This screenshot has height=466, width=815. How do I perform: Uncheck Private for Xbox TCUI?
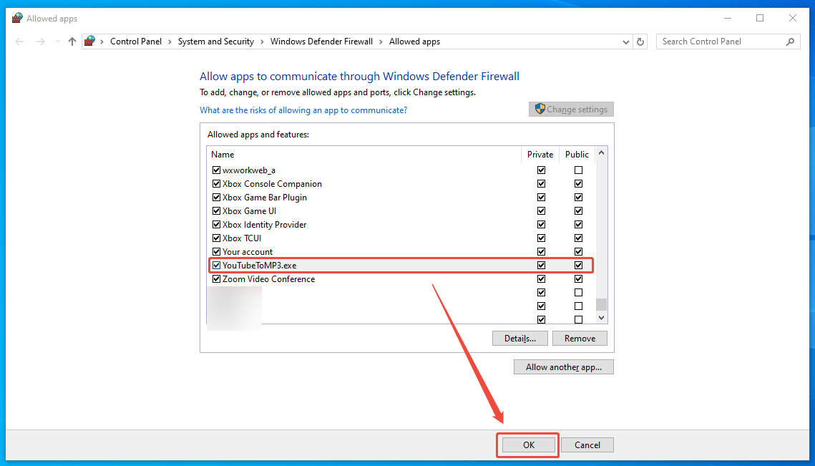pyautogui.click(x=541, y=238)
